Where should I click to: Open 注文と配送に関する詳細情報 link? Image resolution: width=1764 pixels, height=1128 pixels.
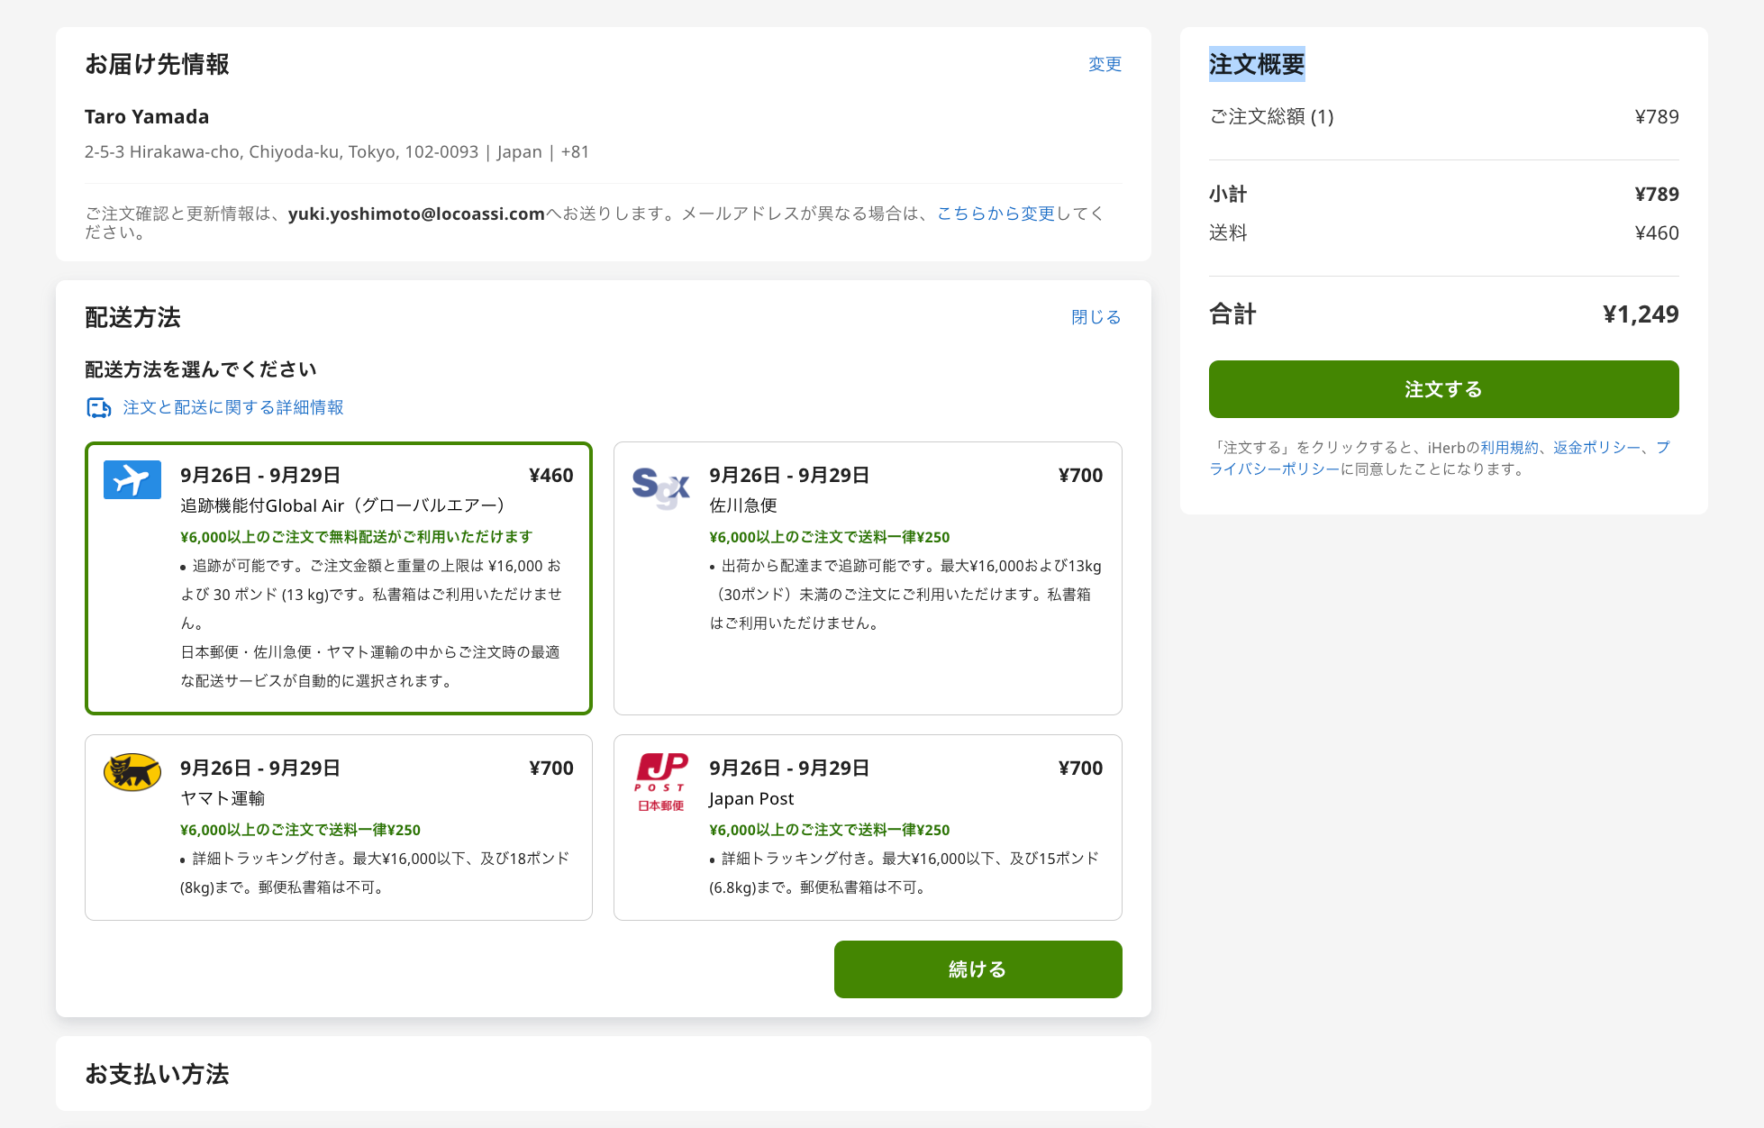[233, 408]
